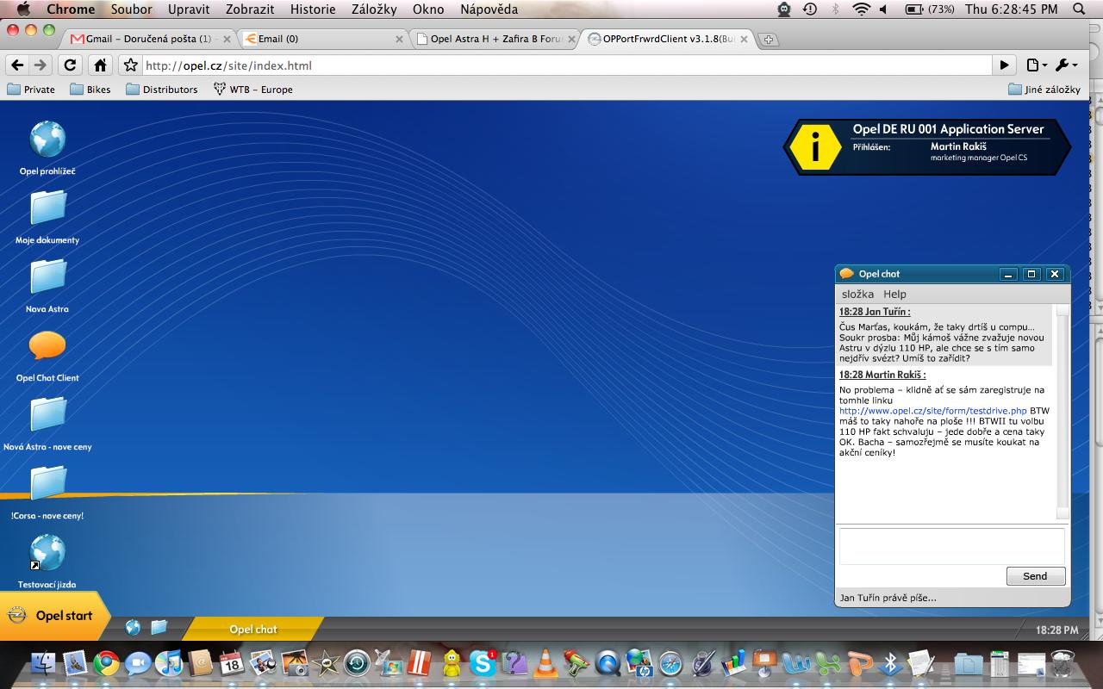Viewport: 1103px width, 689px height.
Task: Bookmark page with the star icon
Action: 130,65
